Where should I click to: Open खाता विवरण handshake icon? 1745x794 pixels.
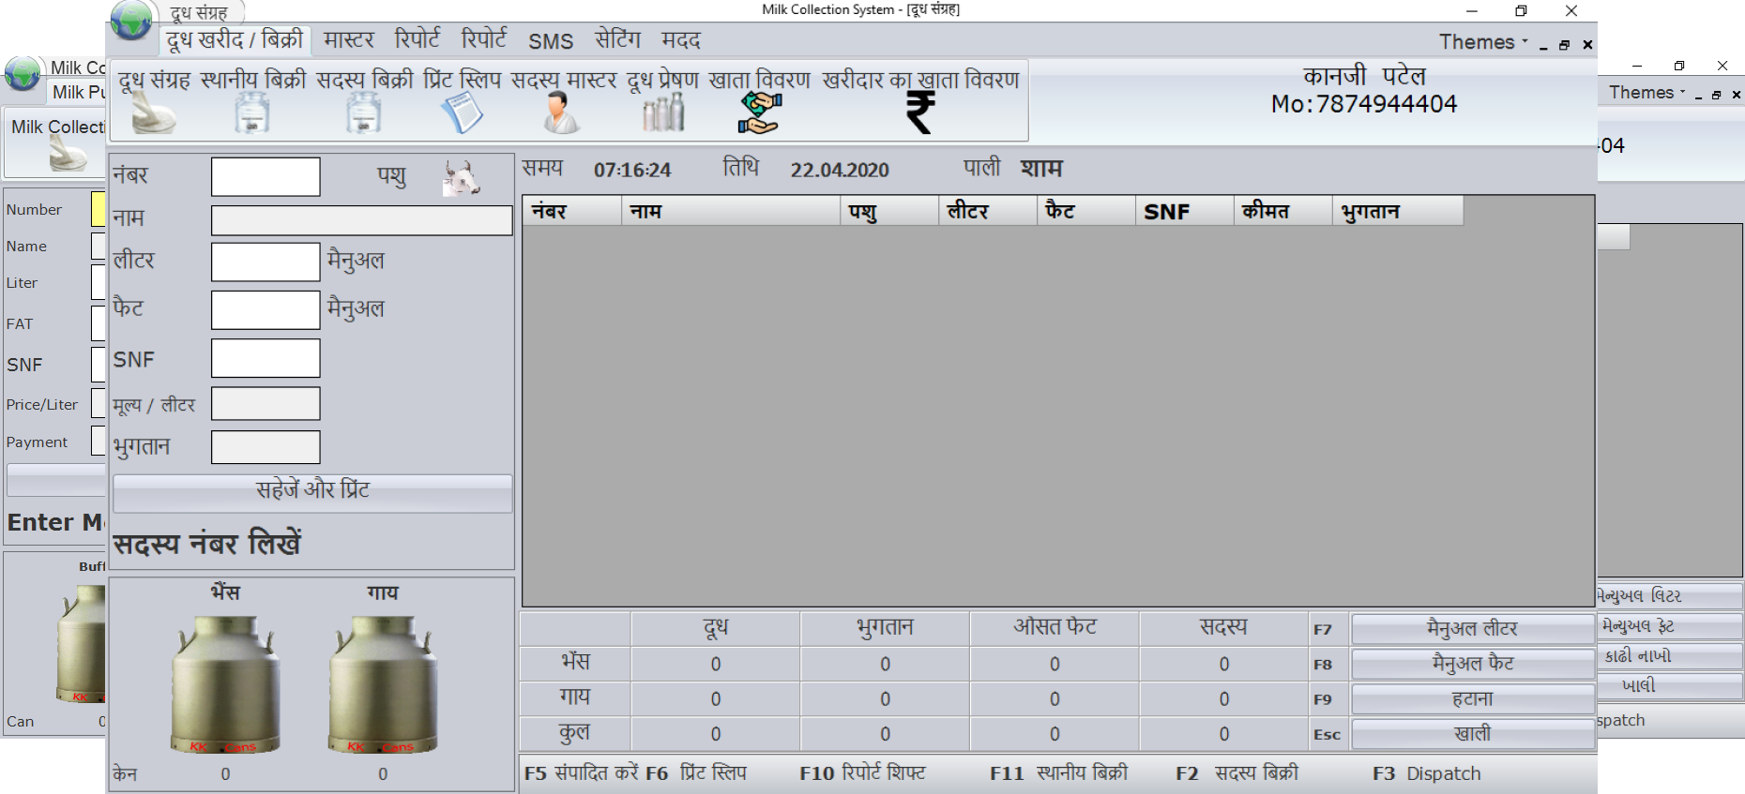(x=759, y=113)
